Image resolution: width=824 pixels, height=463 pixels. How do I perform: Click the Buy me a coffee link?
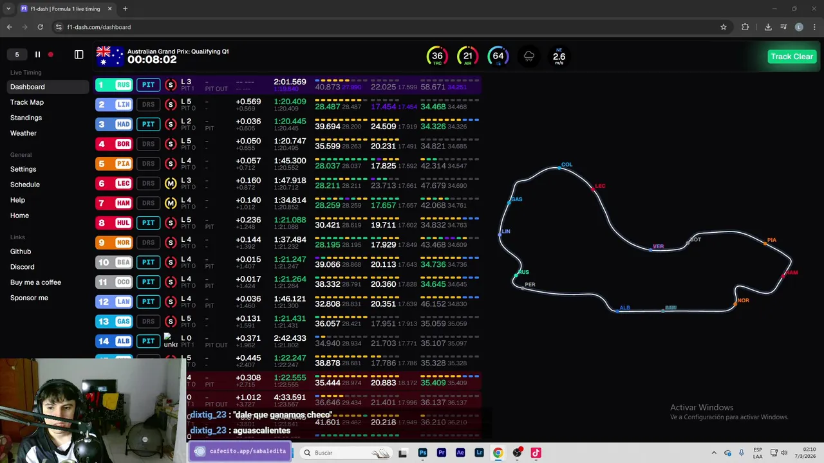(35, 282)
